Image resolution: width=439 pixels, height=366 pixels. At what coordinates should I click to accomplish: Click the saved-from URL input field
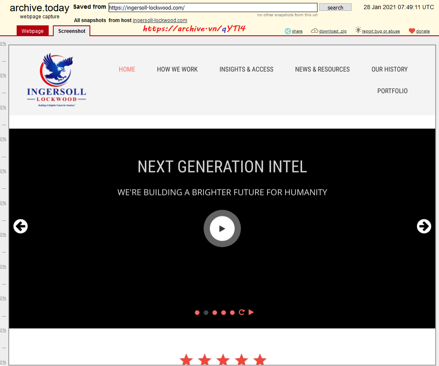coord(213,7)
